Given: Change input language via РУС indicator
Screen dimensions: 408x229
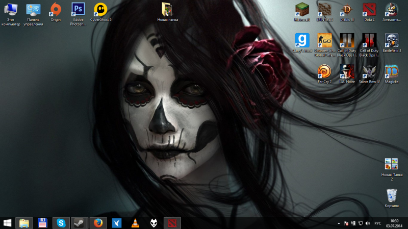Looking at the screenshot, I should [378, 223].
